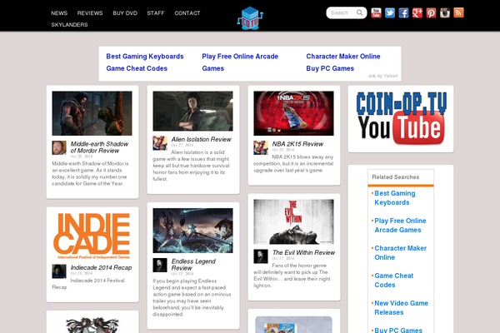Open the Endless Legend Review title

[x=193, y=265]
